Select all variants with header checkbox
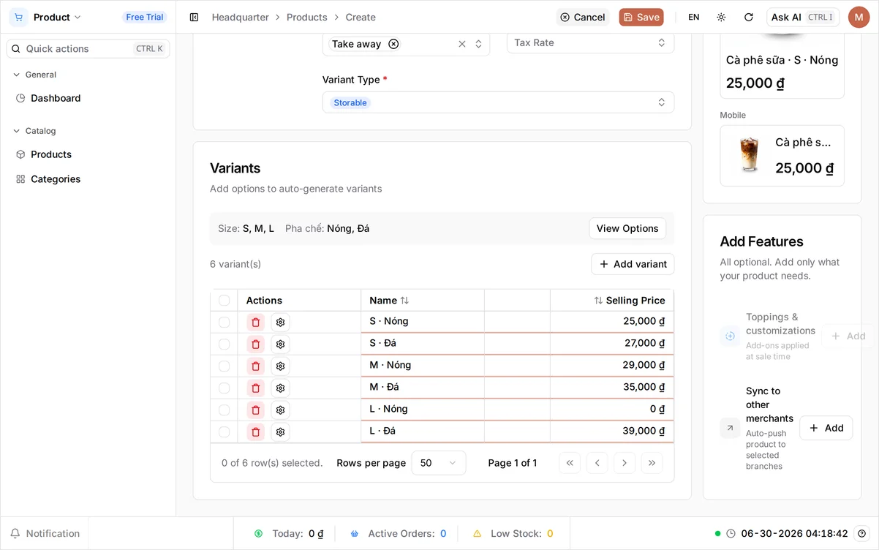879x550 pixels. click(224, 301)
